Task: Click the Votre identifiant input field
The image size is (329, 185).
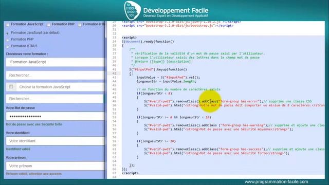Action: click(x=55, y=141)
